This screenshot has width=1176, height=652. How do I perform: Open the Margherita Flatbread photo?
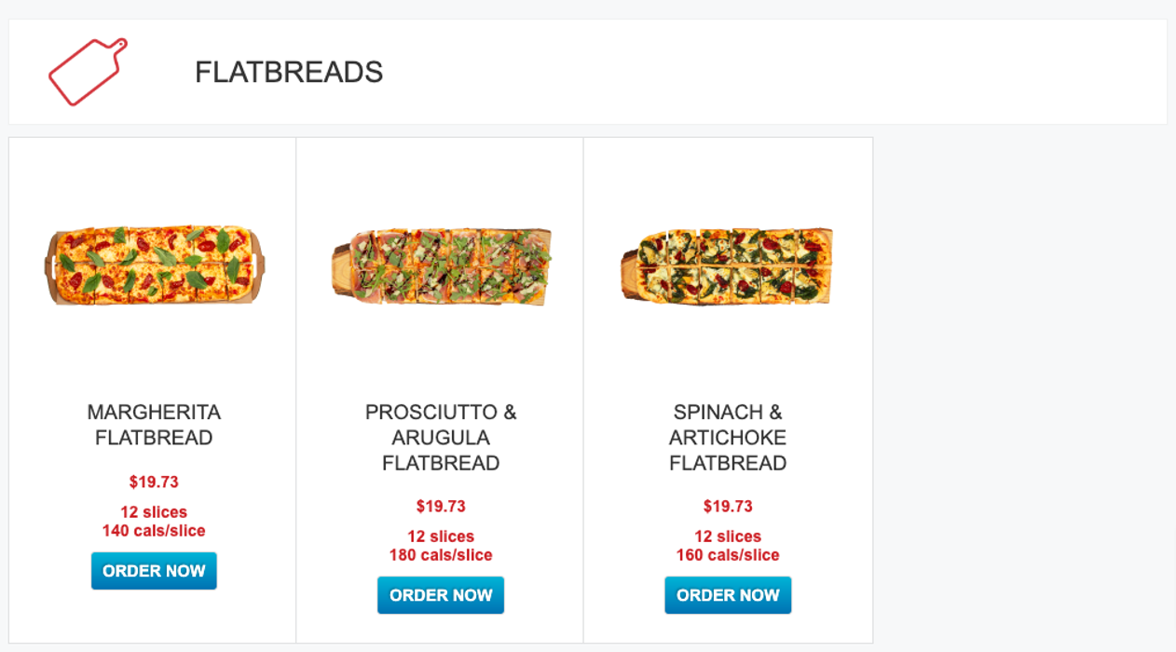pos(154,265)
